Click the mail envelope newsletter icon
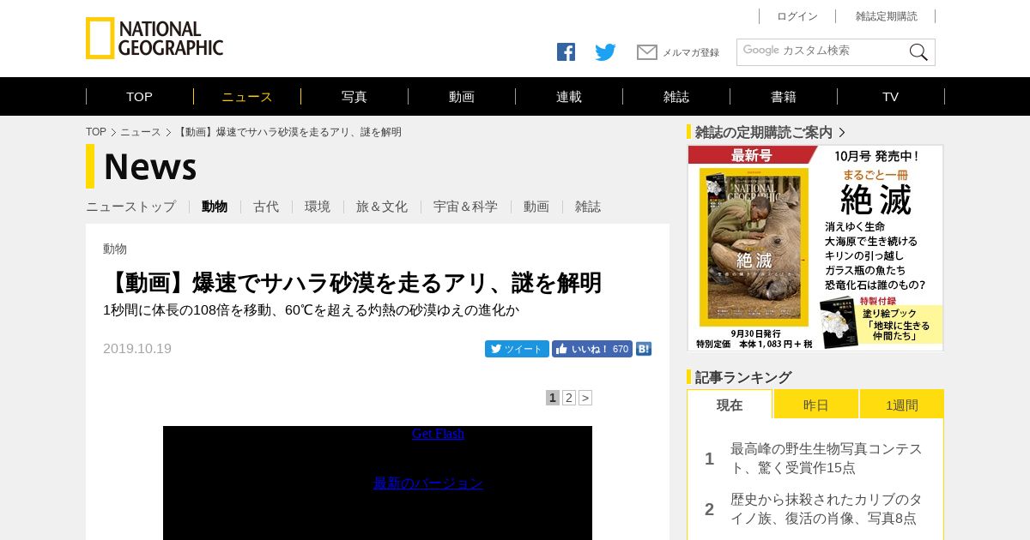 coord(647,52)
